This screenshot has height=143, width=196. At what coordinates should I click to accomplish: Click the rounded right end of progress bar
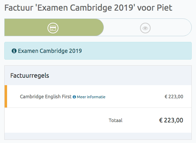click(x=185, y=27)
